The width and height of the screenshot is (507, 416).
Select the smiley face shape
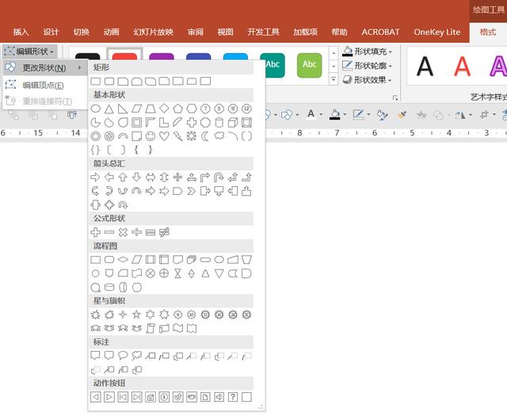coord(151,136)
